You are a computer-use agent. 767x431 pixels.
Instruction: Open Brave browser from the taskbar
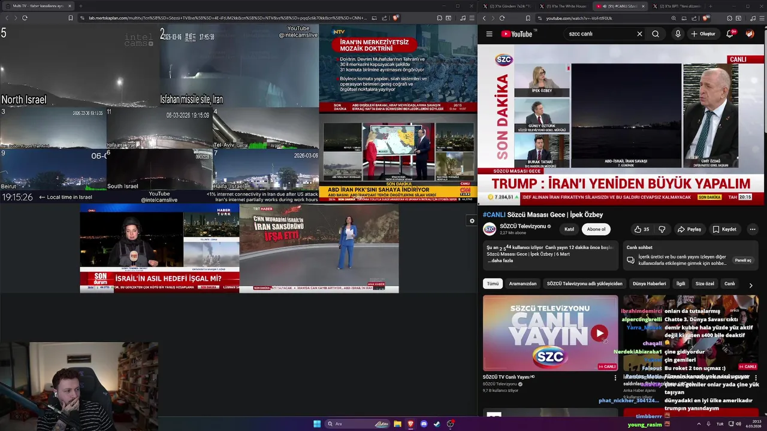410,424
